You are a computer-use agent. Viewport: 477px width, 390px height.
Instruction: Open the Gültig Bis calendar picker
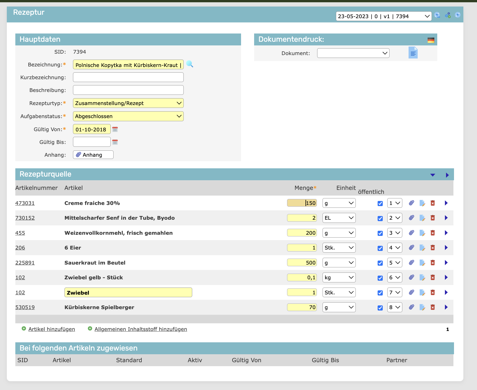115,142
